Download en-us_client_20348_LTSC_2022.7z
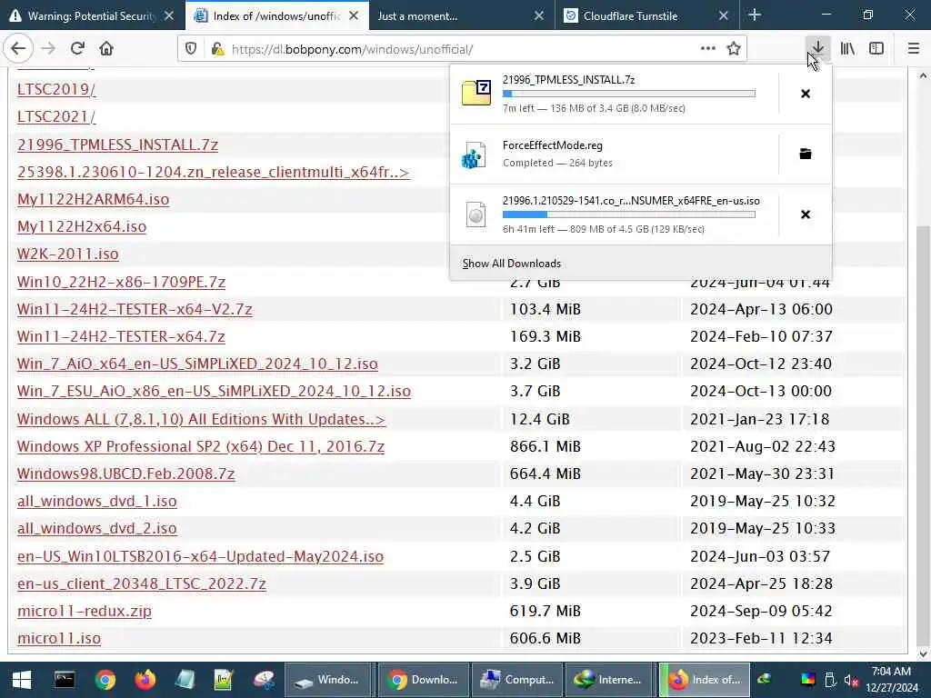This screenshot has height=698, width=931. (141, 583)
